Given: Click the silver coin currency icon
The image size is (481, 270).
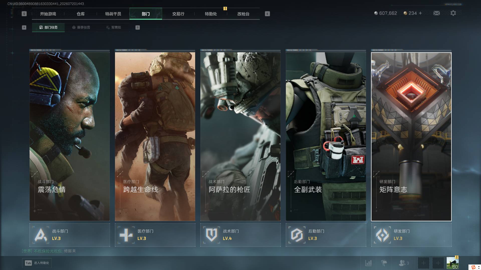Looking at the screenshot, I should coord(376,13).
